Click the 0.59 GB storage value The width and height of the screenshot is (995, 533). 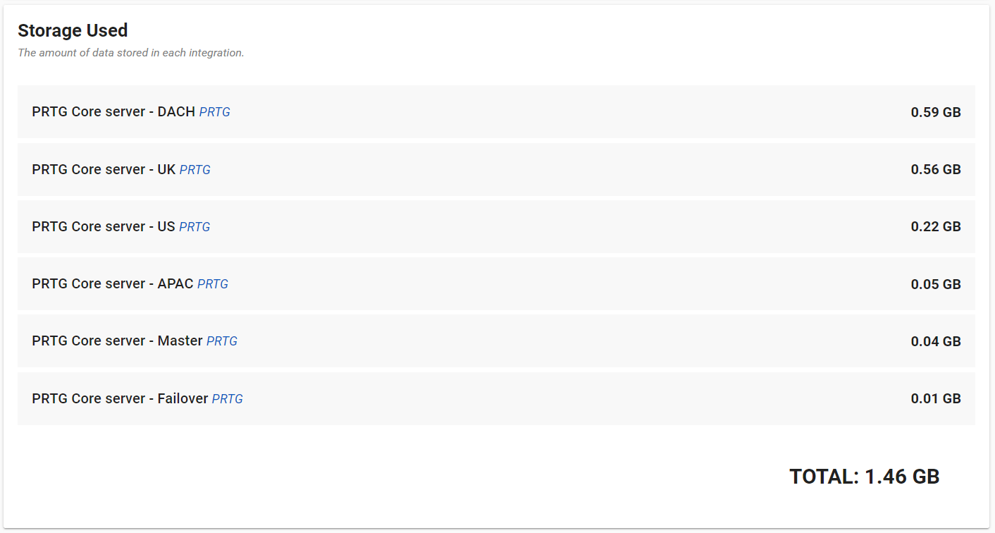(x=935, y=112)
